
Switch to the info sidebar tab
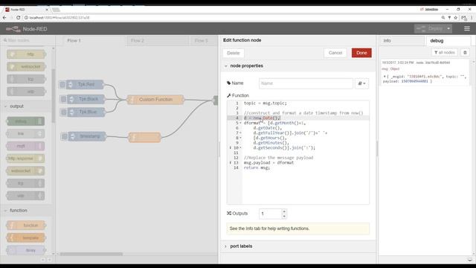(402, 41)
